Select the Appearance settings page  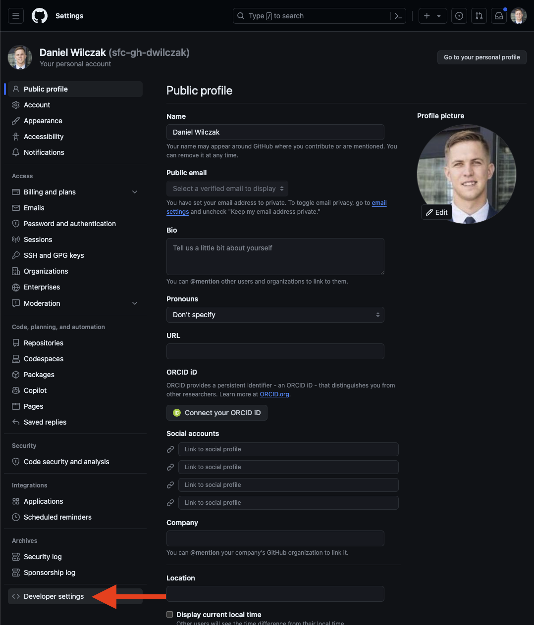(x=43, y=121)
